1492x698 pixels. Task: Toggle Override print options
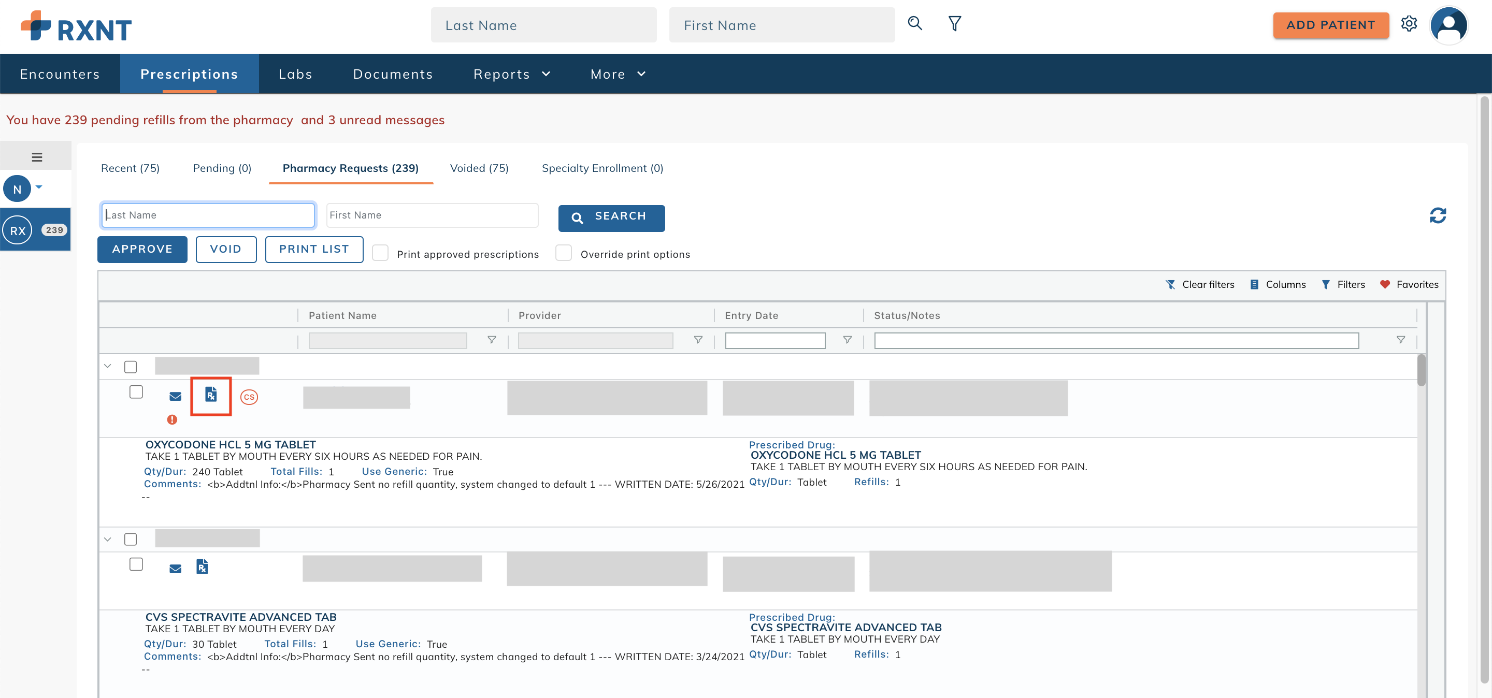tap(564, 253)
